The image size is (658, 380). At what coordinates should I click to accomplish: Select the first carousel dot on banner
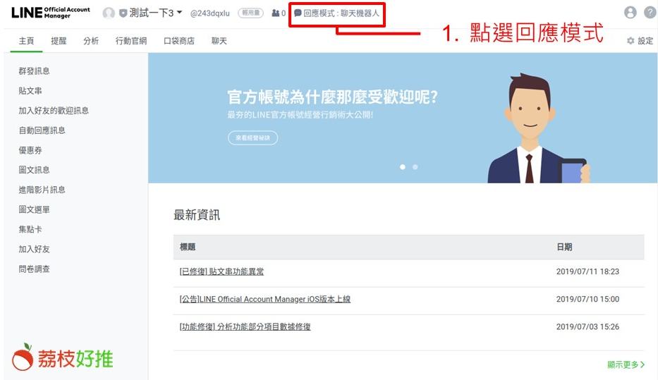403,167
